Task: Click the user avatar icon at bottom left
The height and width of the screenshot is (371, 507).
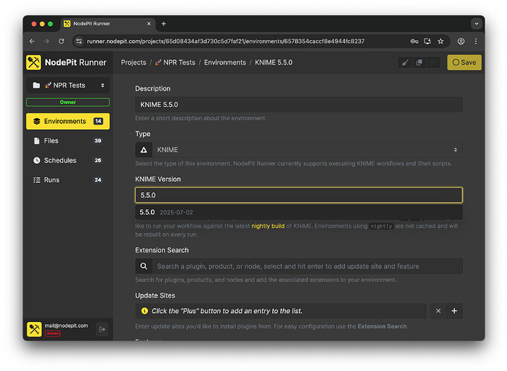Action: point(34,329)
